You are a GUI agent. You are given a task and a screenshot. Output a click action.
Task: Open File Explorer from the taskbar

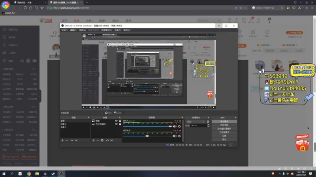pos(37,174)
